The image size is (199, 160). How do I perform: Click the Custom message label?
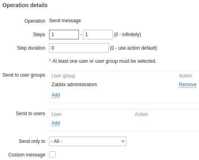[x=27, y=155]
